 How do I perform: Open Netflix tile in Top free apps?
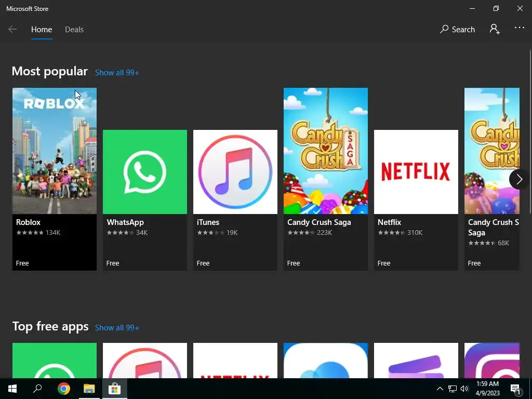click(235, 361)
